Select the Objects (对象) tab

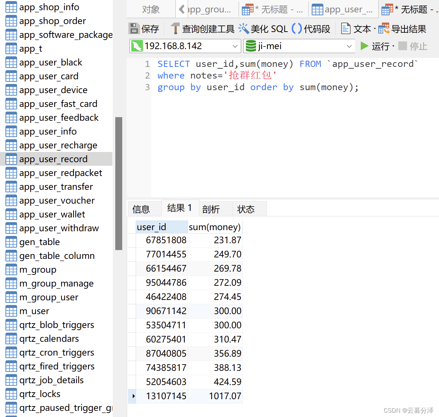[x=151, y=9]
